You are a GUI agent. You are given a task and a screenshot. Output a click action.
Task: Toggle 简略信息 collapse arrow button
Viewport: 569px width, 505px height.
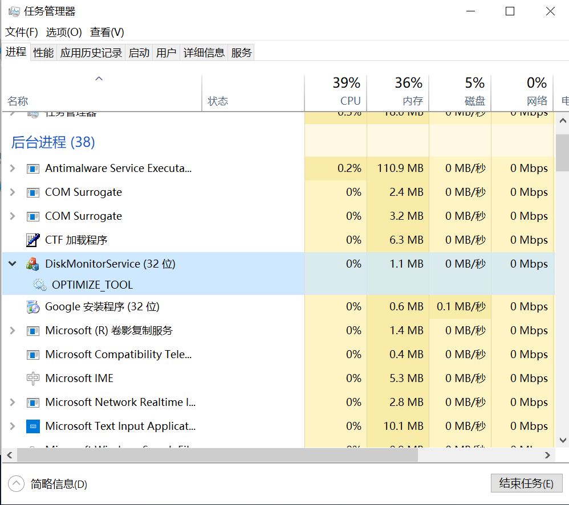click(x=17, y=484)
